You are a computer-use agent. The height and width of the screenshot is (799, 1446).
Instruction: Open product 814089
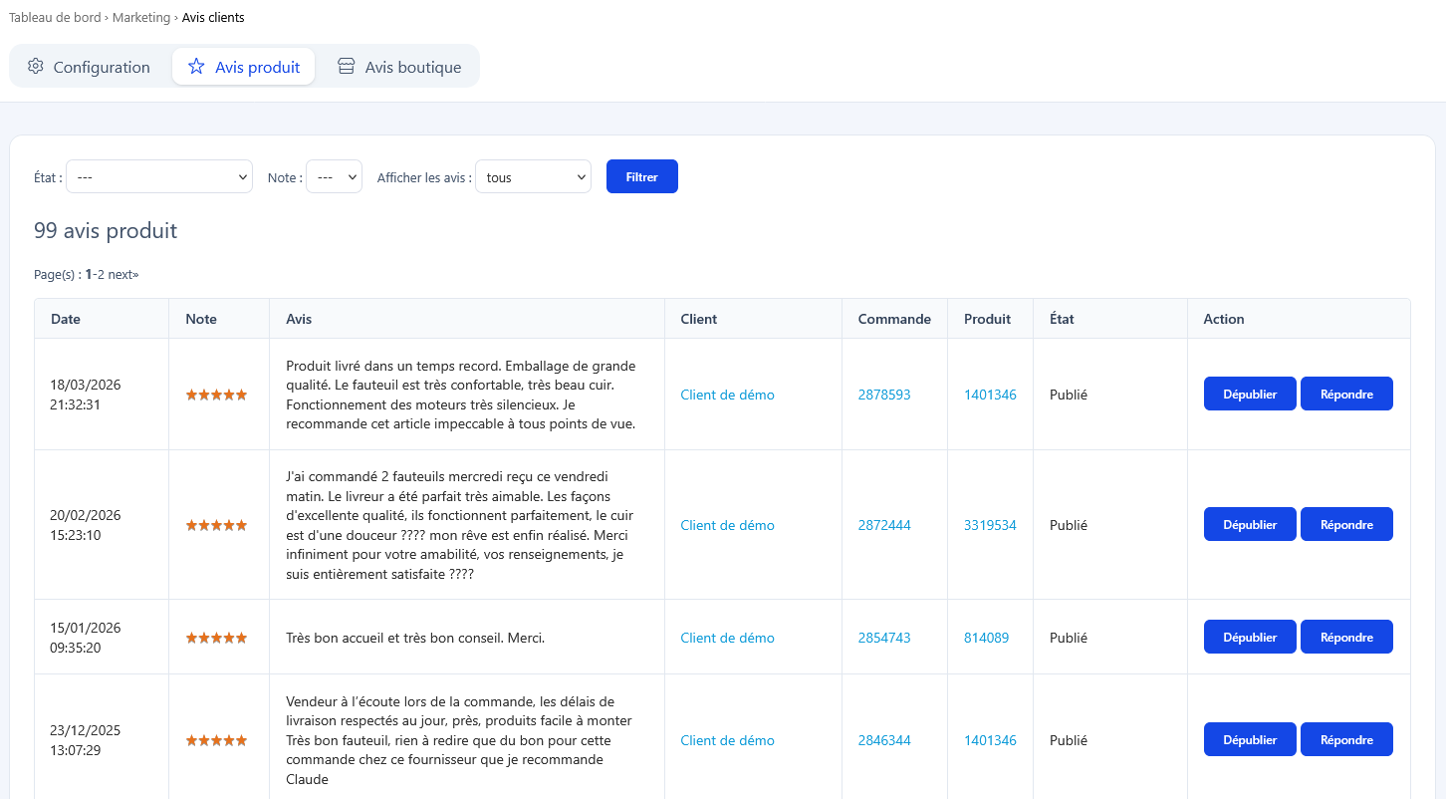pos(986,638)
